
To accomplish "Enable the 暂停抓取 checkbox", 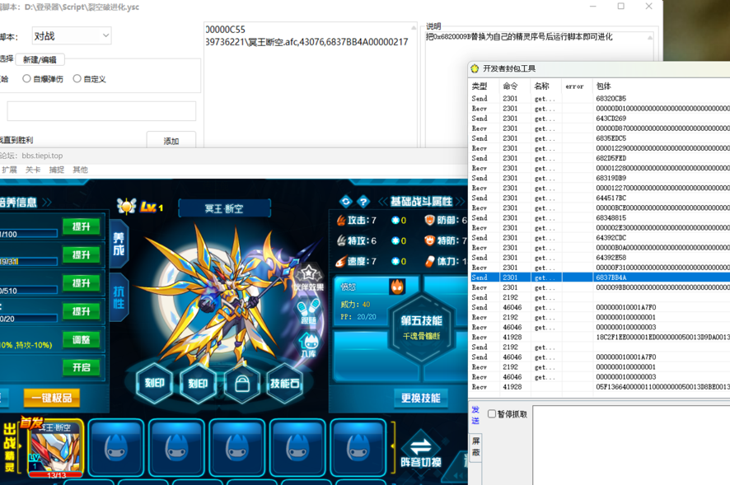I will click(x=492, y=414).
